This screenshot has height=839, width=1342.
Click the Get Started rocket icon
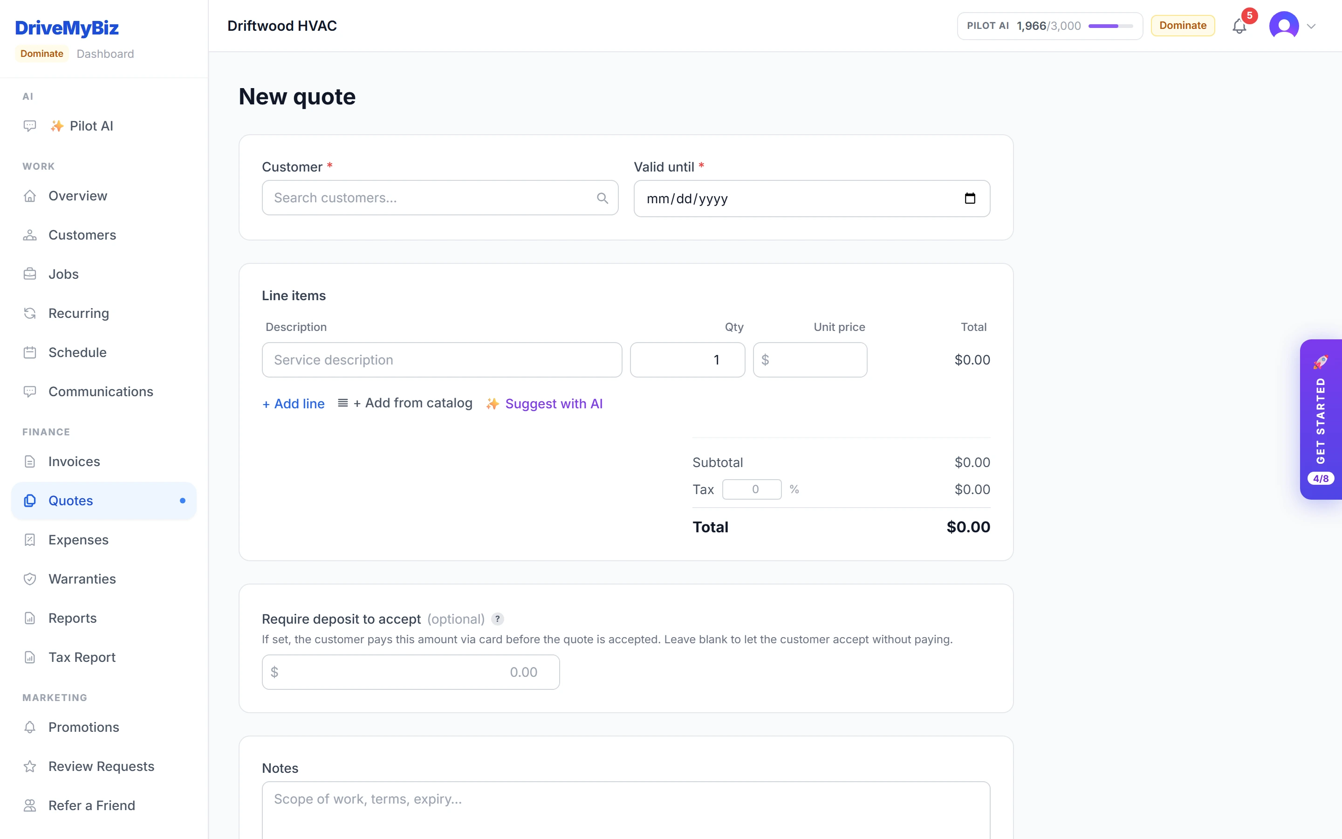(x=1321, y=362)
